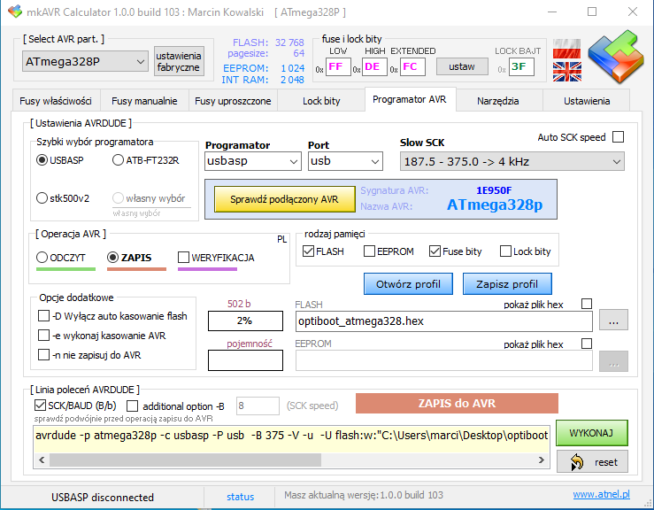
Task: Check pokaż plik hex for EEPROM
Action: 587,344
